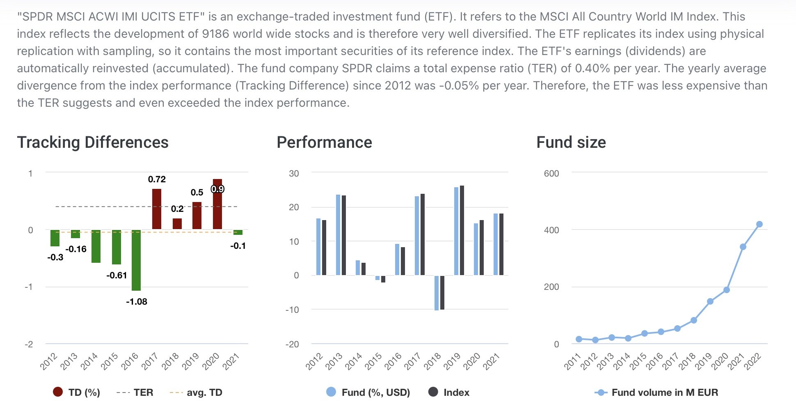This screenshot has width=796, height=411.
Task: Click the Tracking Differences heading
Action: [x=93, y=142]
